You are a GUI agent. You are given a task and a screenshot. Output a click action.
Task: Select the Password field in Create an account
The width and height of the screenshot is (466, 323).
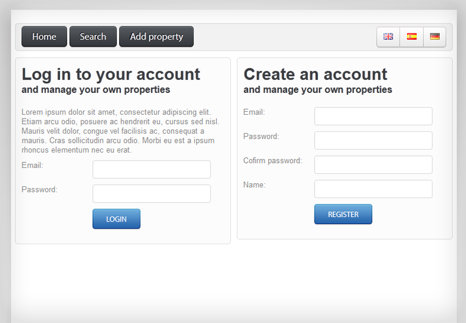[x=373, y=140]
